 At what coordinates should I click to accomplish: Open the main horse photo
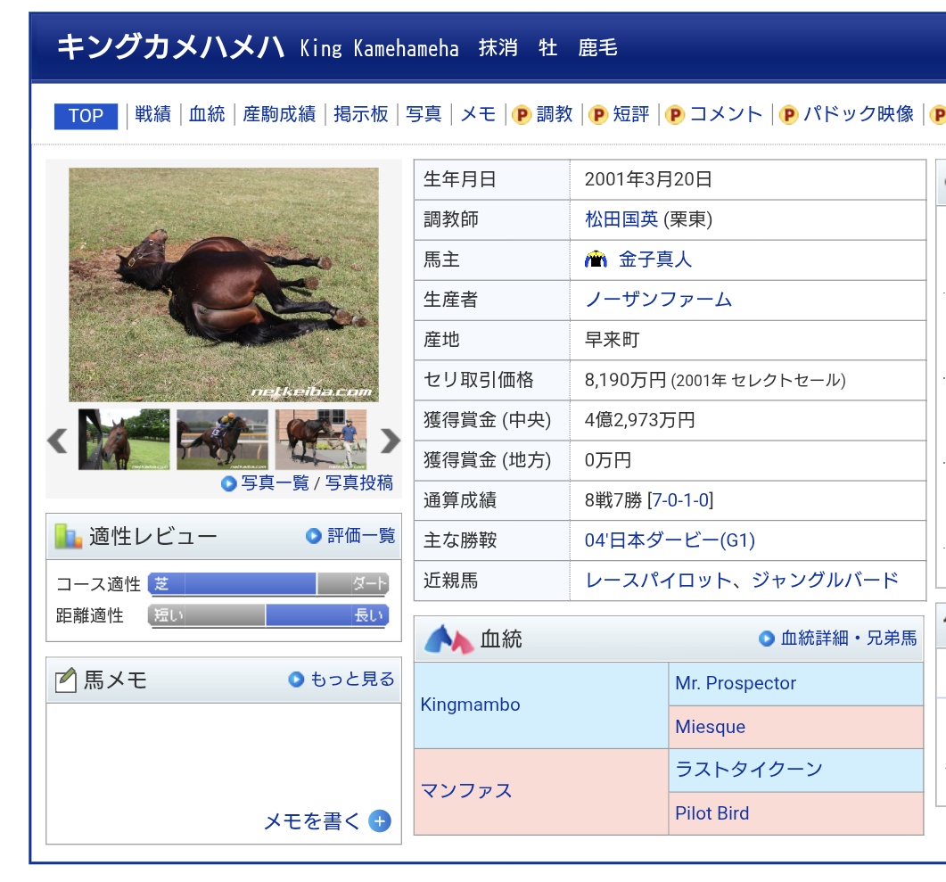(224, 284)
